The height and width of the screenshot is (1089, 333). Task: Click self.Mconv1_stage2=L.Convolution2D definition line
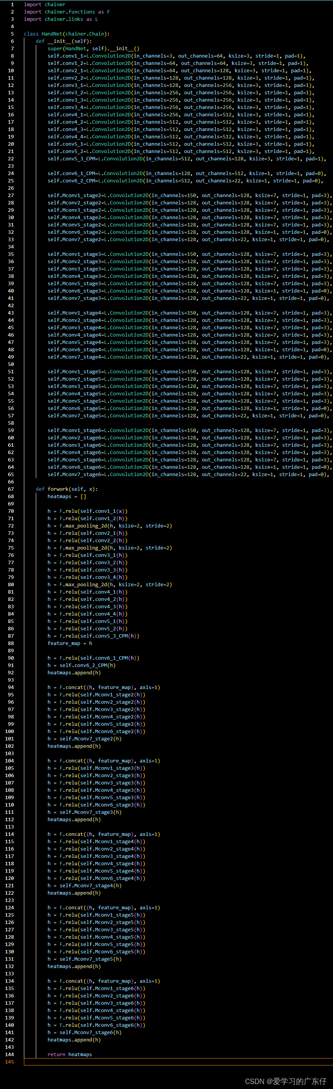tap(190, 195)
